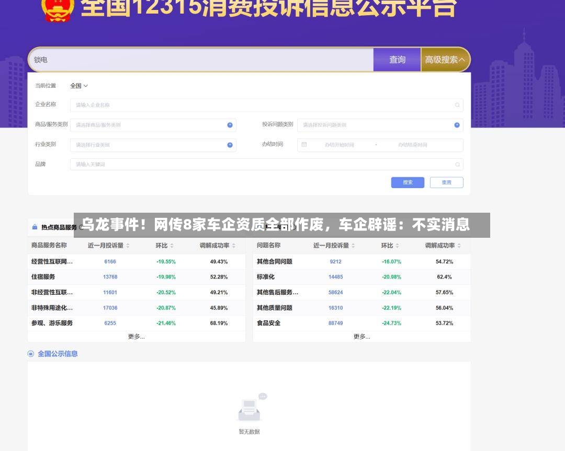The width and height of the screenshot is (565, 451).
Task: Click the 查询 search button
Action: (x=397, y=60)
